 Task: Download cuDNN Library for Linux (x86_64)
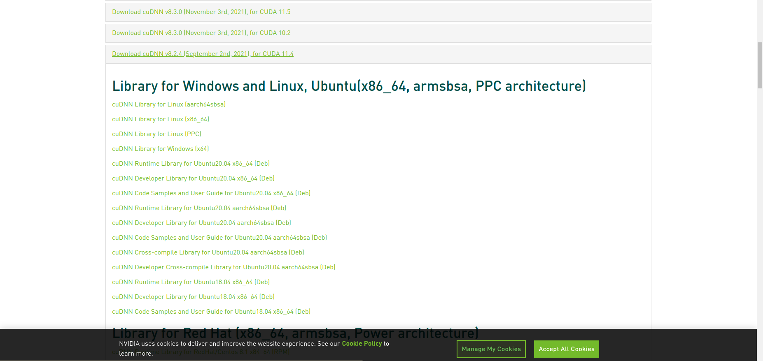point(161,119)
